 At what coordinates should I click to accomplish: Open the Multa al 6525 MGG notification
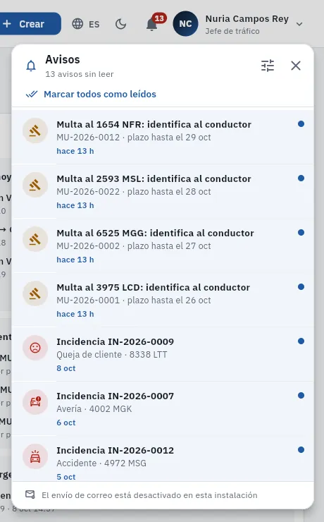[163, 245]
